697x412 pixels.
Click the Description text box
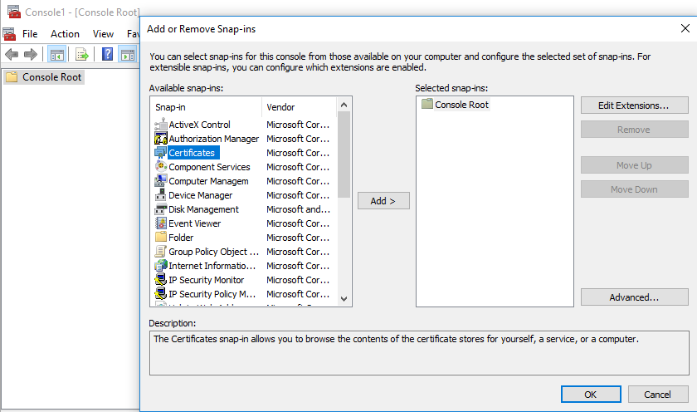tap(419, 353)
